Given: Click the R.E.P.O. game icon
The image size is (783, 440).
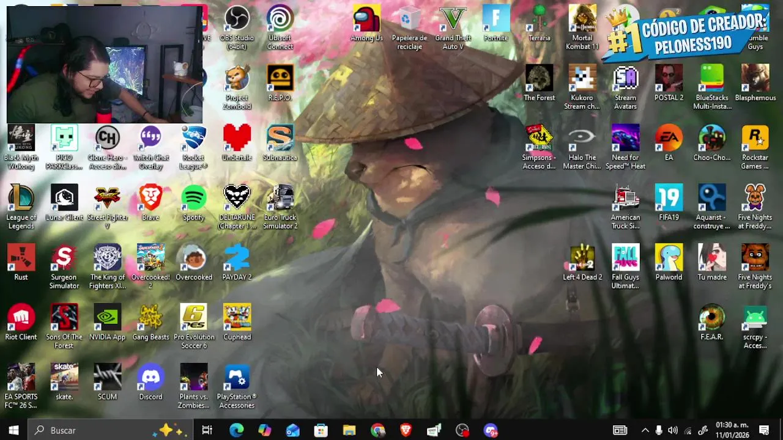Looking at the screenshot, I should pyautogui.click(x=280, y=84).
